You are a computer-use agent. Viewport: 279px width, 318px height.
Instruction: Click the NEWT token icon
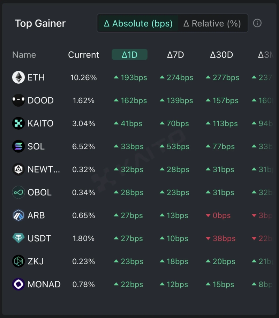coord(18,169)
